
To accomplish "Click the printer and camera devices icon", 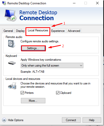I will pyautogui.click(x=12, y=86).
